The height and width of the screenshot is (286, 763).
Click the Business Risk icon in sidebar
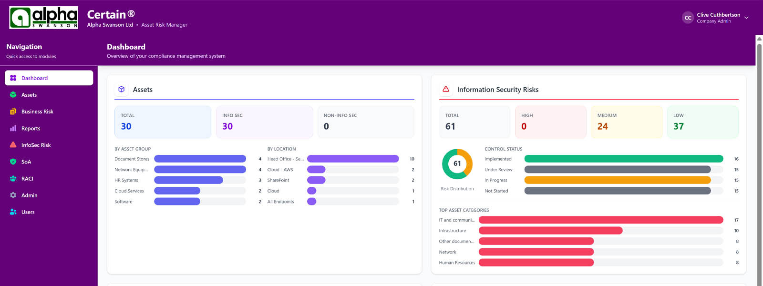click(x=13, y=112)
